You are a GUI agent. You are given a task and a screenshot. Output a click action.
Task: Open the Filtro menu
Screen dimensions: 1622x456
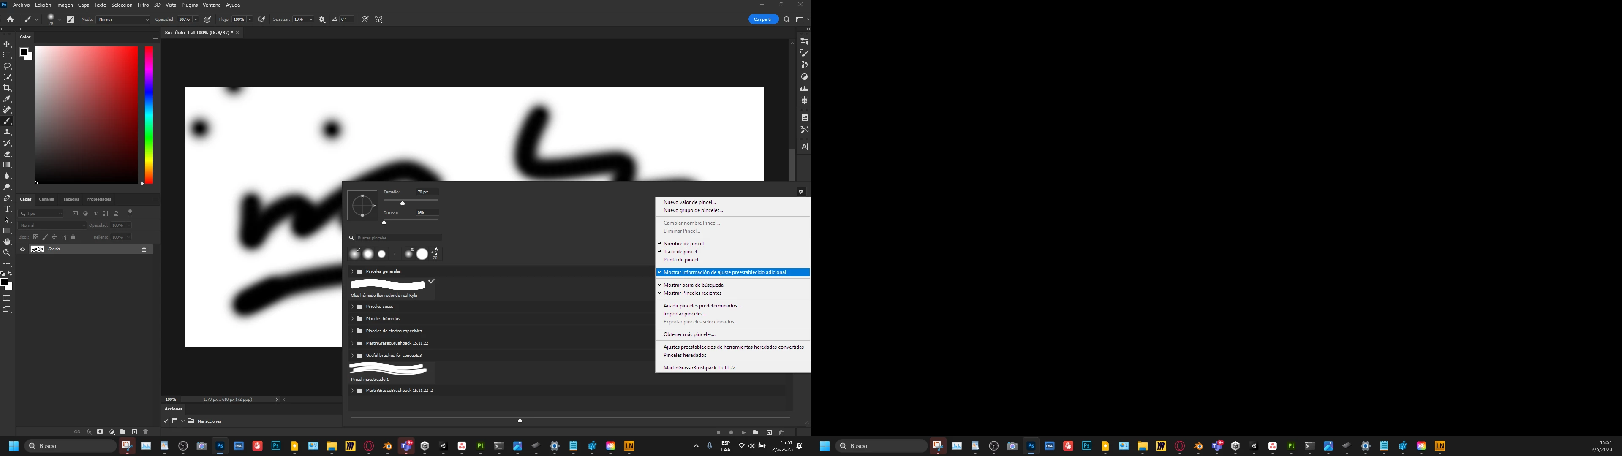tap(144, 5)
